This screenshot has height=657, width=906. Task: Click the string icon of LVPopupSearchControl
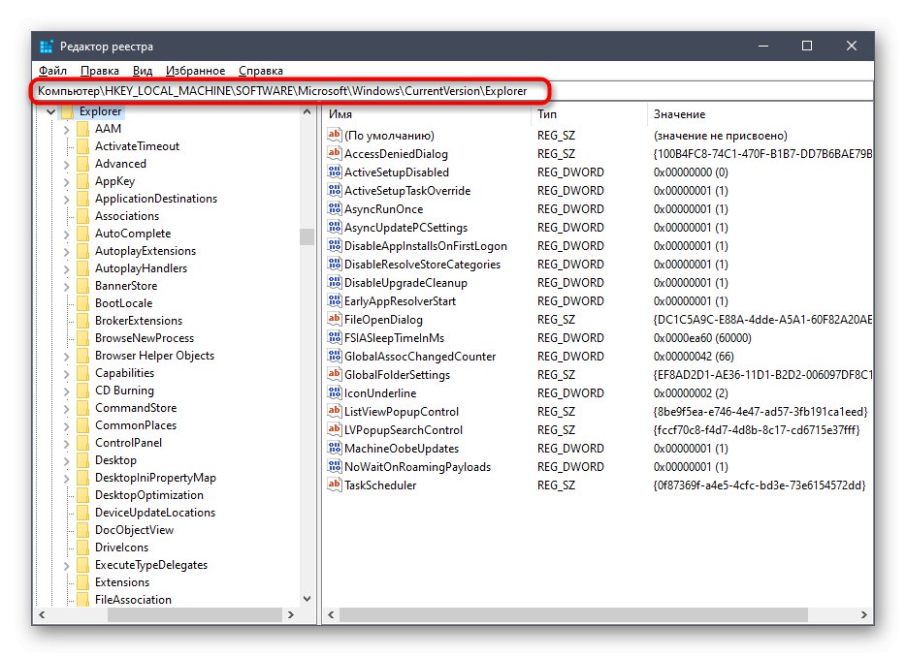pyautogui.click(x=334, y=430)
